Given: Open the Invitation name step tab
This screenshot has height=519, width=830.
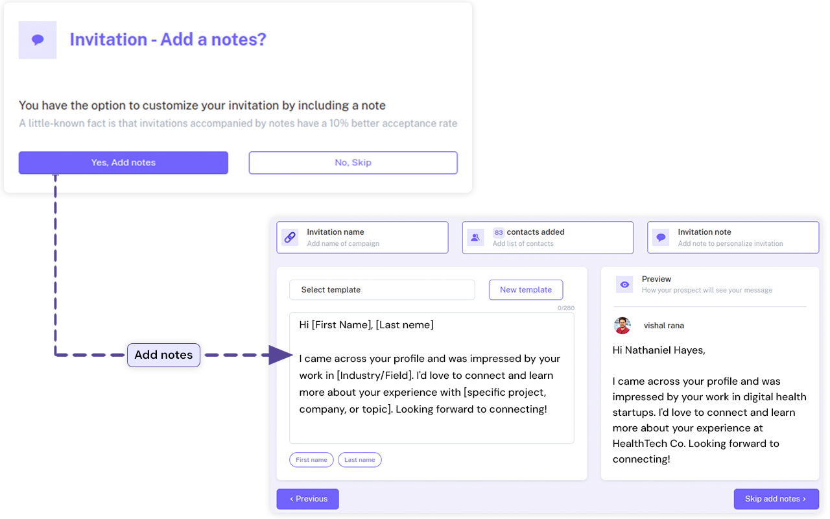Looking at the screenshot, I should (362, 237).
